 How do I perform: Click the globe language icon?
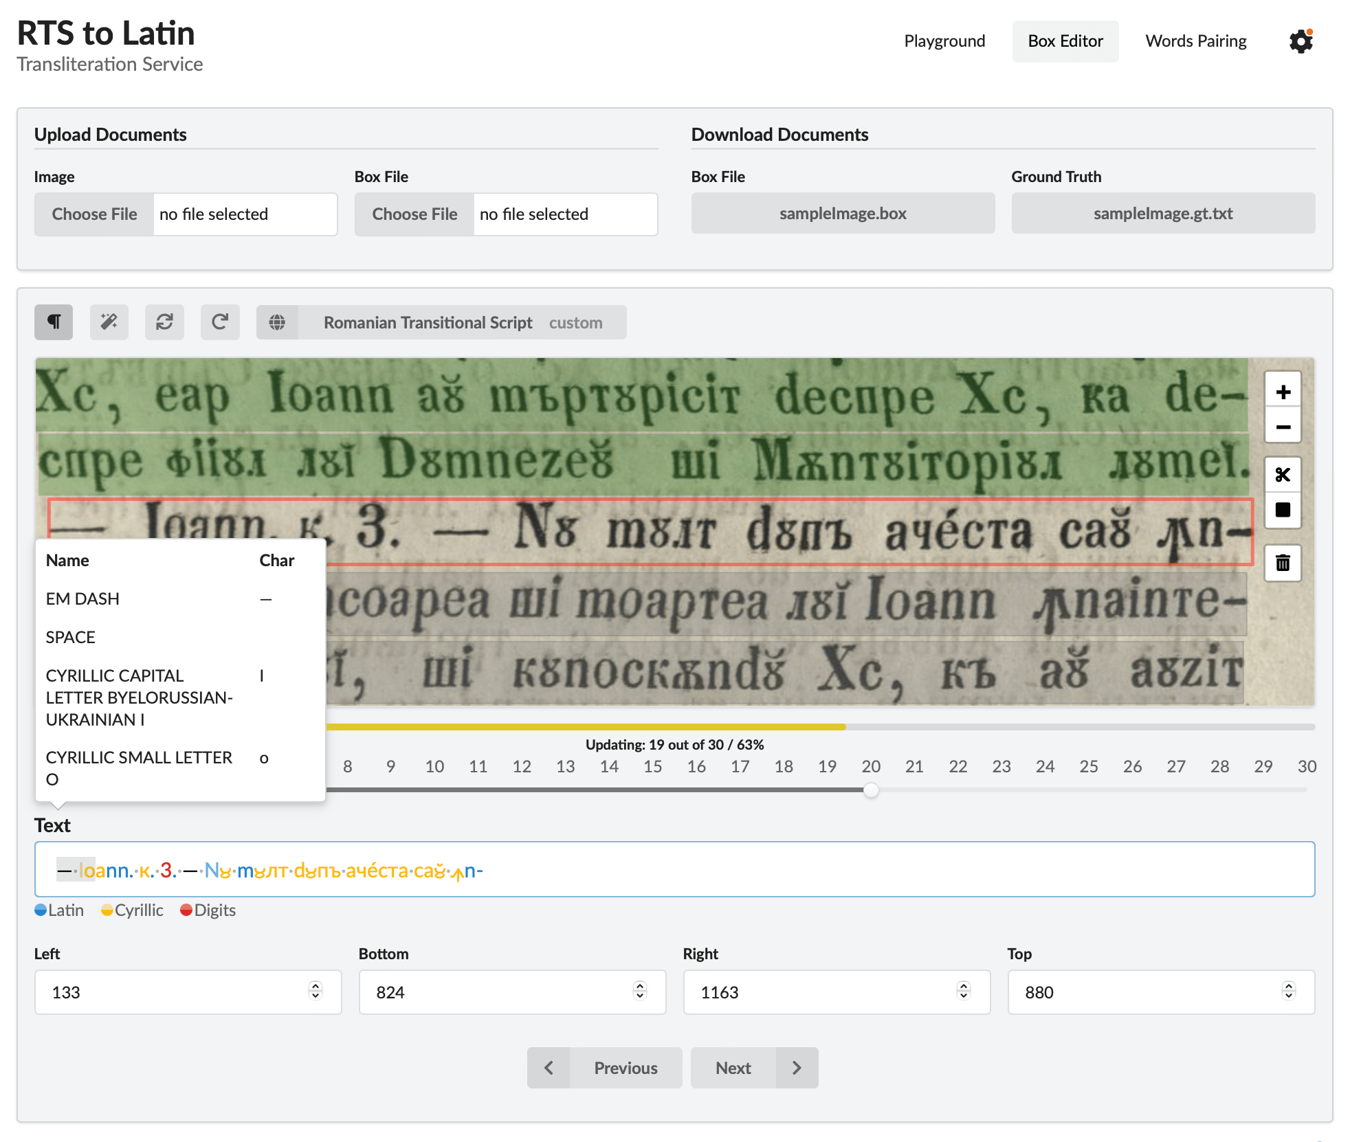pyautogui.click(x=277, y=322)
